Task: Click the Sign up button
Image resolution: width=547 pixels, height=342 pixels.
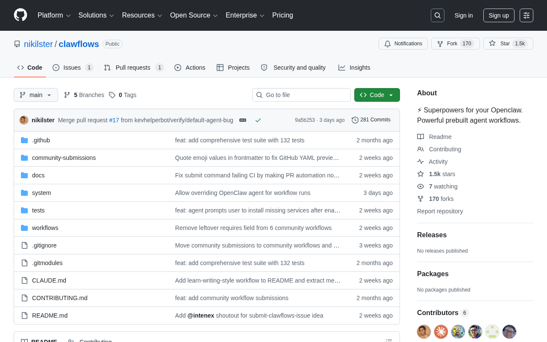Action: (x=499, y=15)
